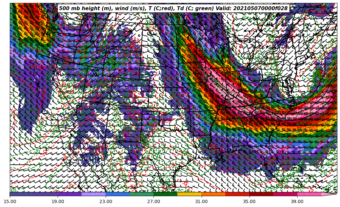
Task: Pick the violet colorbar segment right of 19.00
Action: (x=70, y=194)
